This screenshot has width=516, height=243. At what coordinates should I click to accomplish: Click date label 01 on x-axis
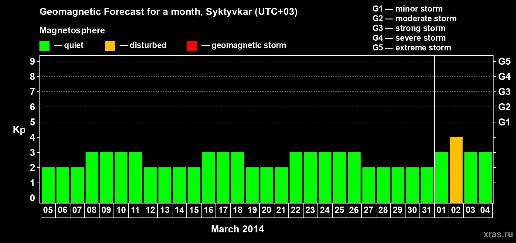pyautogui.click(x=441, y=210)
